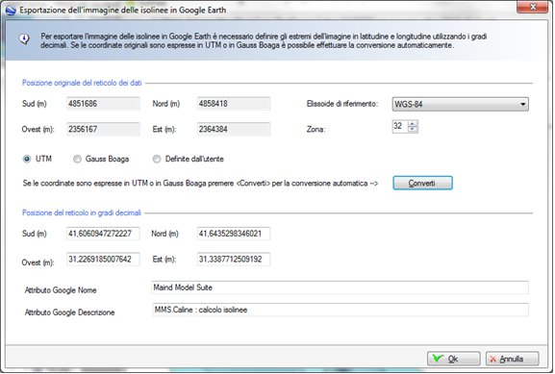Click the Ellissoide di riferimento label
This screenshot has width=555, height=374.
tap(342, 104)
